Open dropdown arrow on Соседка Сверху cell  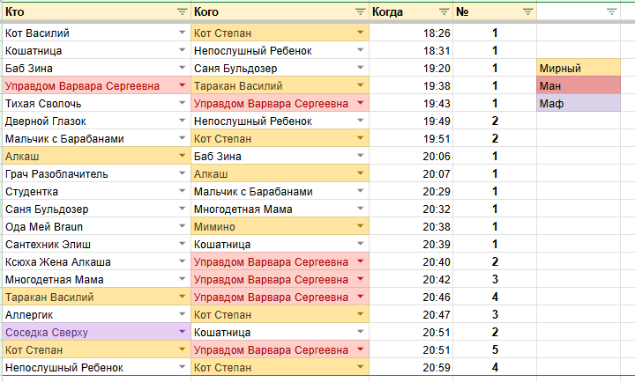(183, 332)
